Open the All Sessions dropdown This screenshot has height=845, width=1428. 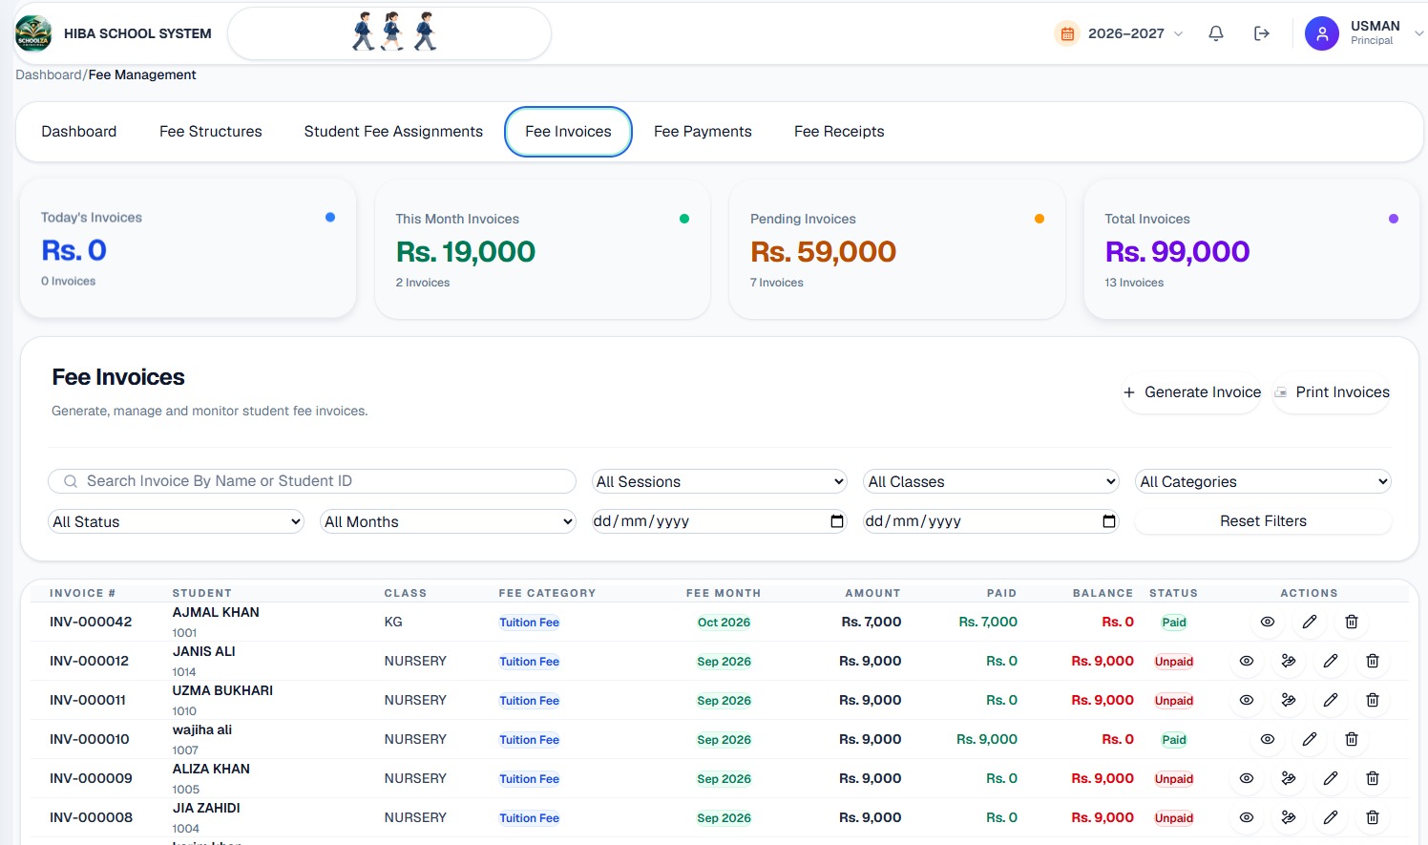click(x=719, y=481)
